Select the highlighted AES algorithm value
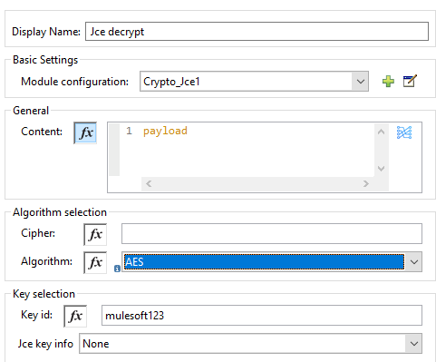The height and width of the screenshot is (362, 436). coord(264,261)
